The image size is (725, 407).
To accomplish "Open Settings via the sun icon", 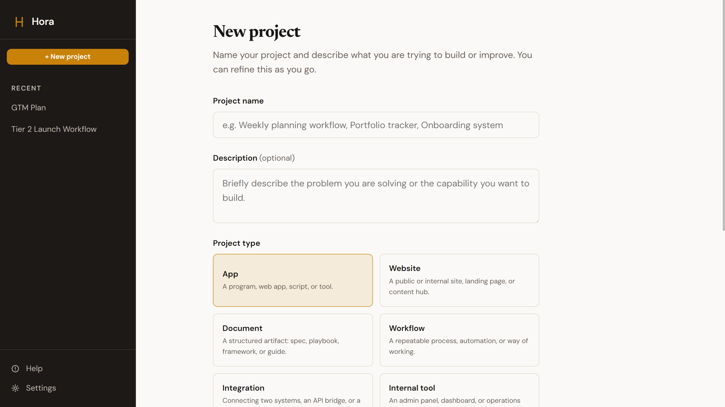I will click(x=15, y=388).
